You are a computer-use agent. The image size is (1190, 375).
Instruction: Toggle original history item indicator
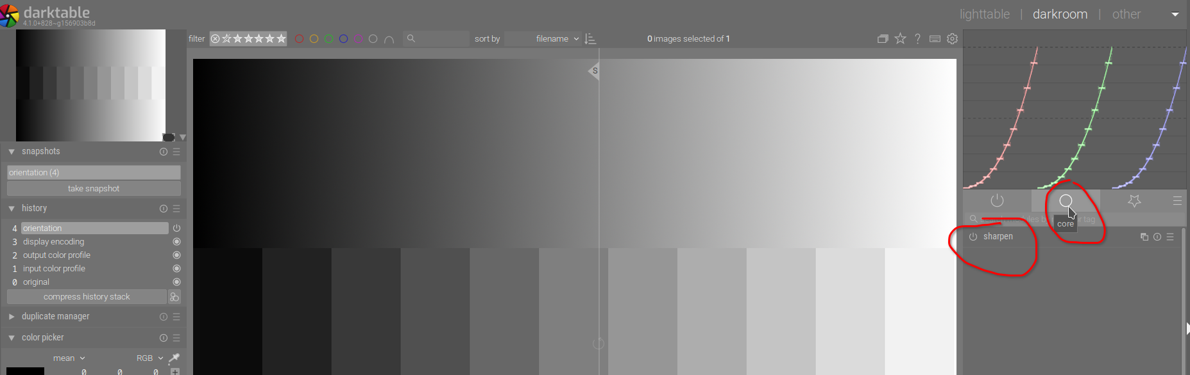click(176, 282)
